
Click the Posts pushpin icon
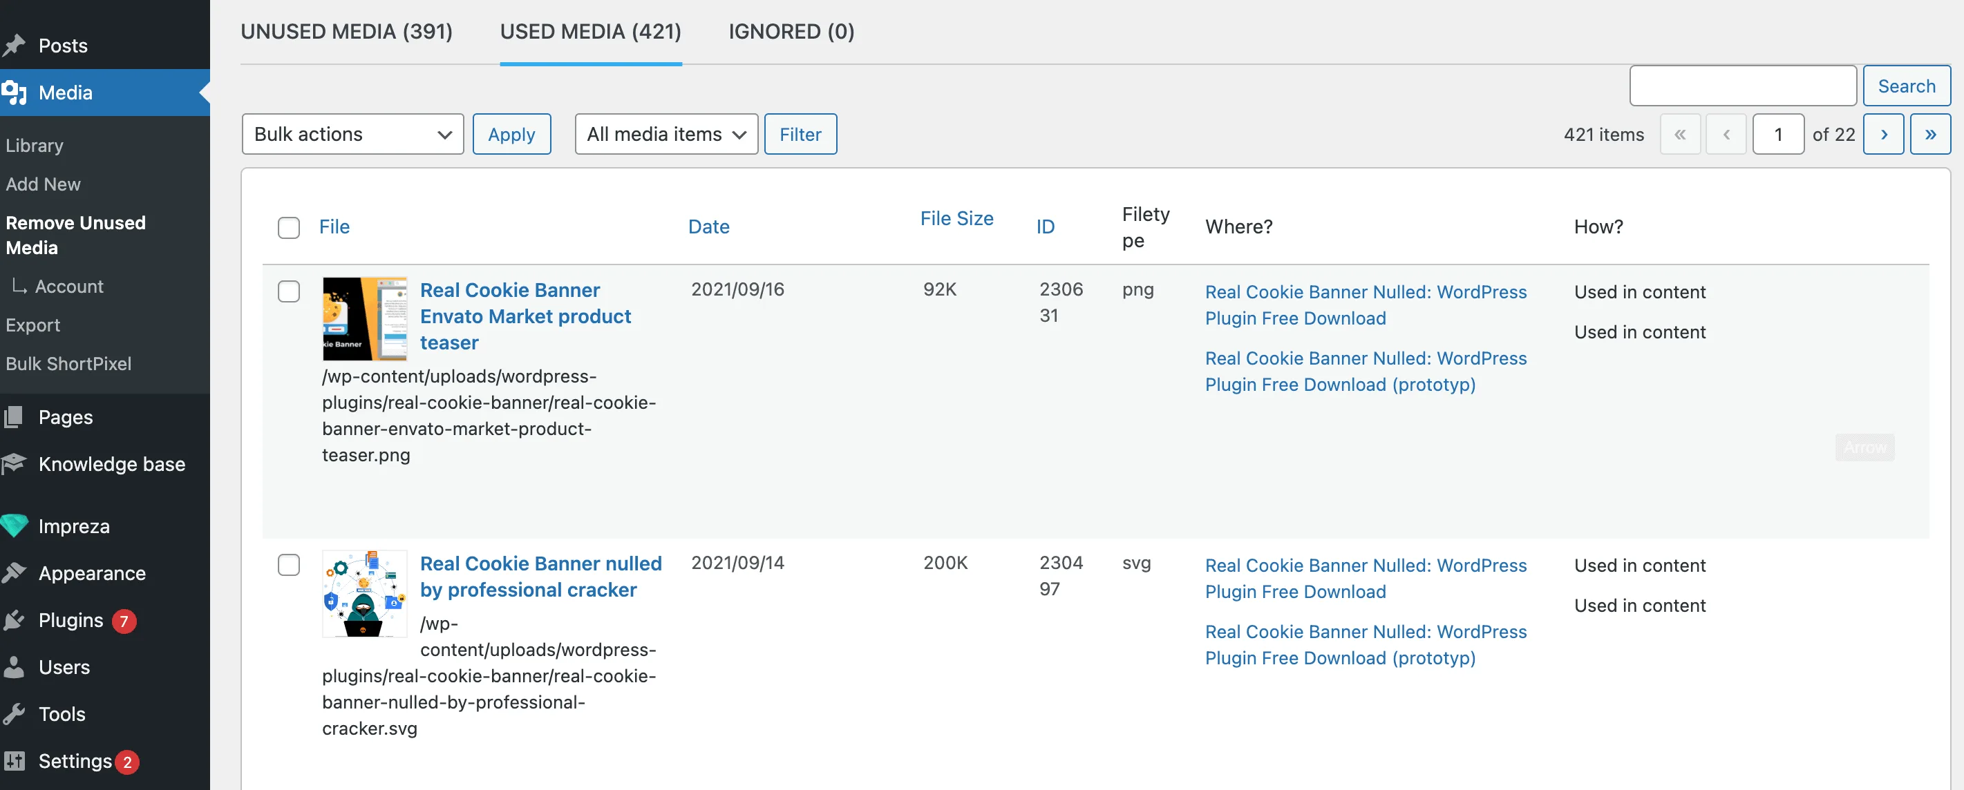coord(14,46)
